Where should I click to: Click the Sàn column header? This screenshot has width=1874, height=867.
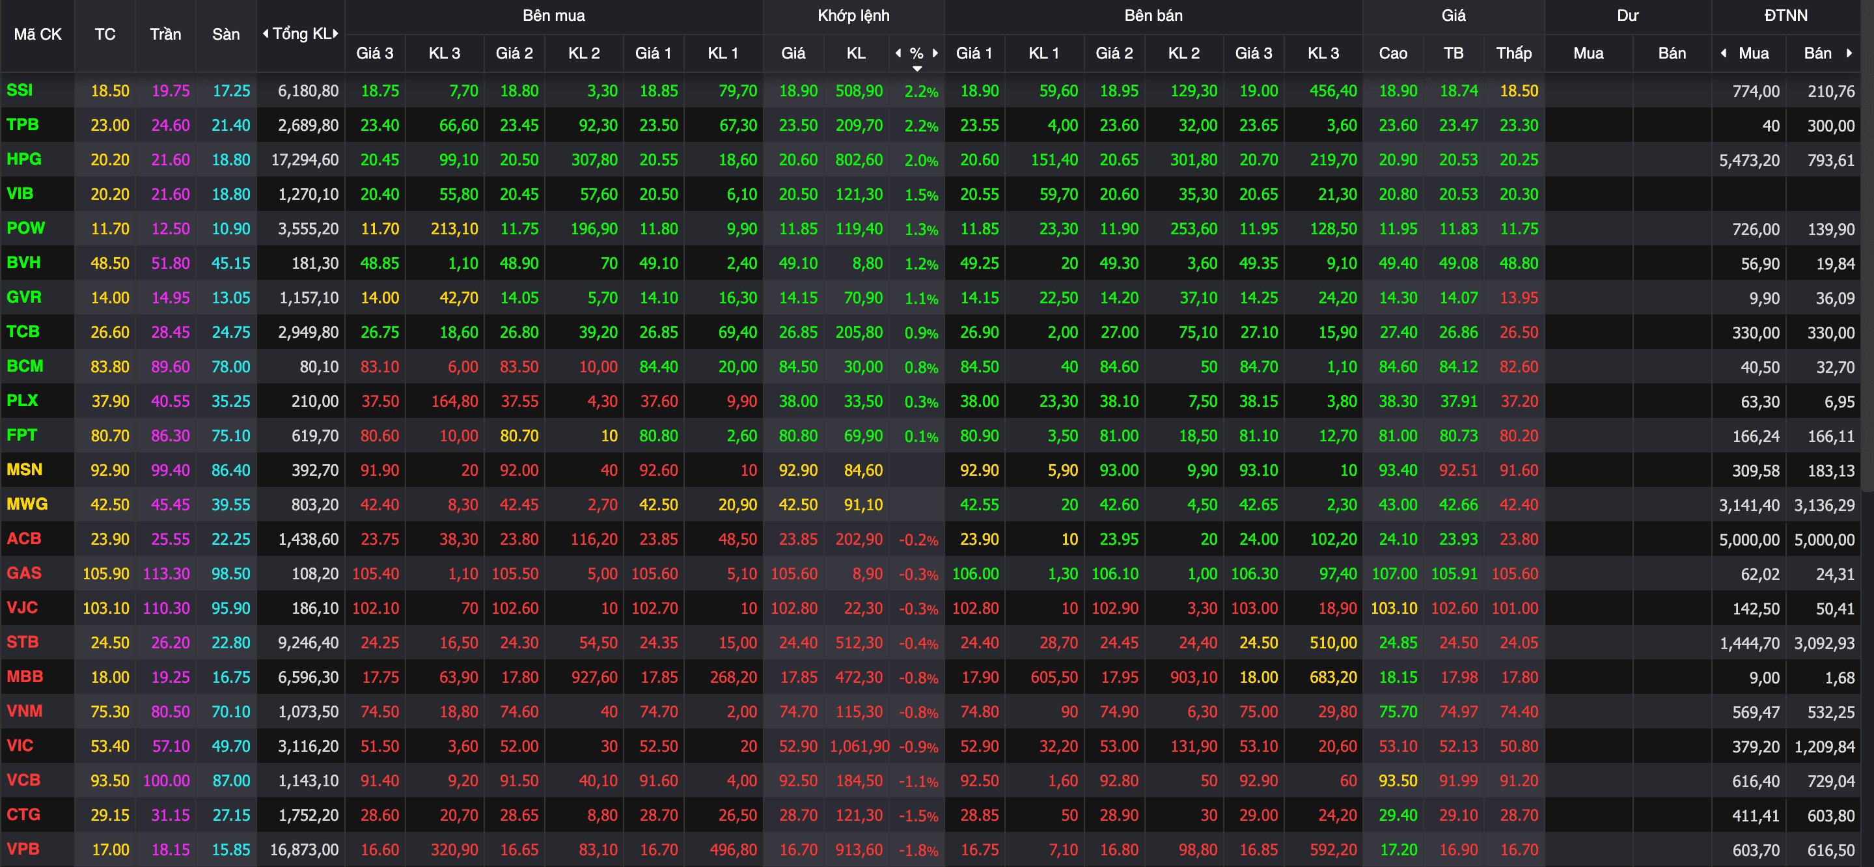[x=225, y=34]
